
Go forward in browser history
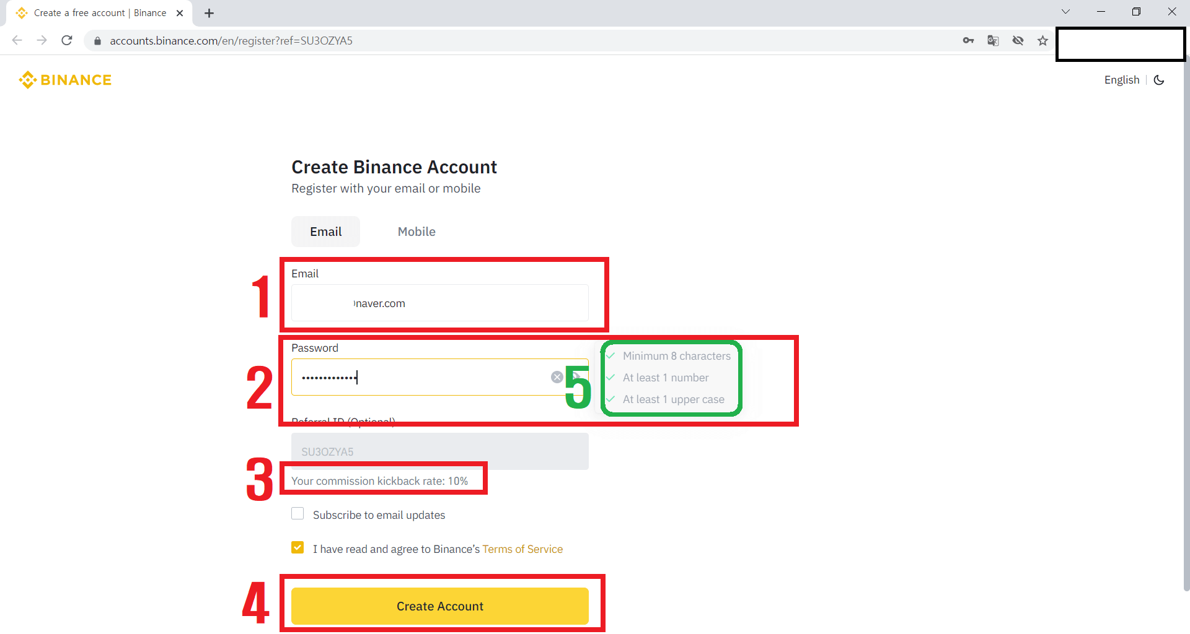point(42,40)
